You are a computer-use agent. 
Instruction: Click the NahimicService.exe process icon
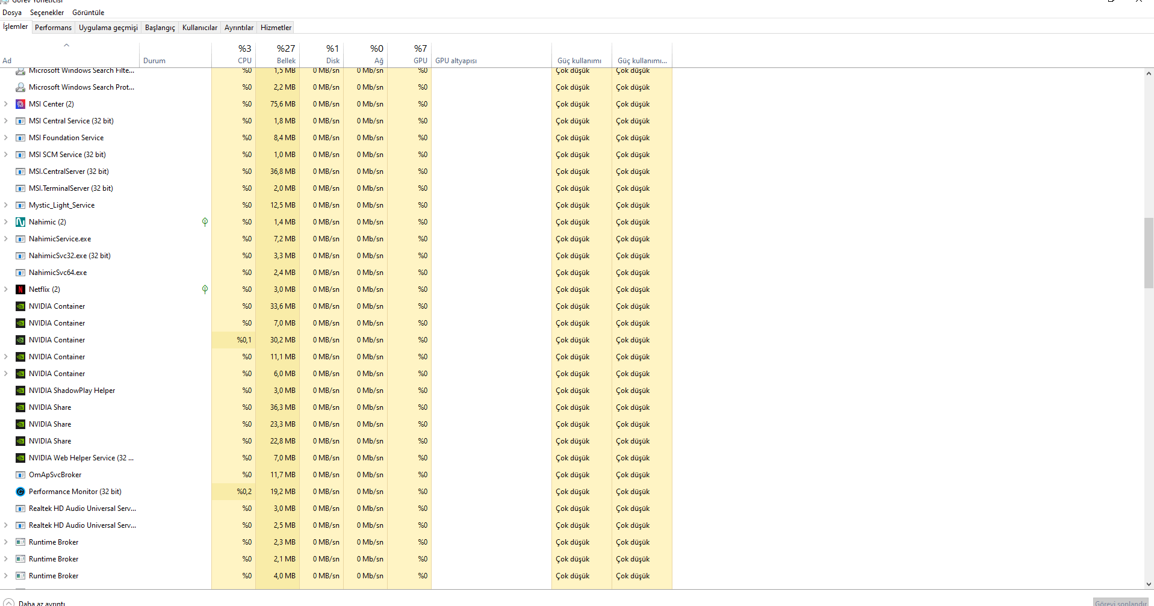pos(20,239)
